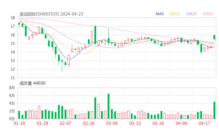Click the 成交量 44030 volume label
Image resolution: width=219 pixels, height=130 pixels.
click(32, 83)
